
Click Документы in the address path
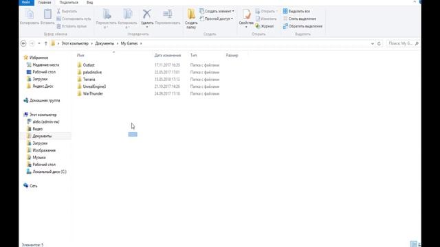click(x=104, y=43)
